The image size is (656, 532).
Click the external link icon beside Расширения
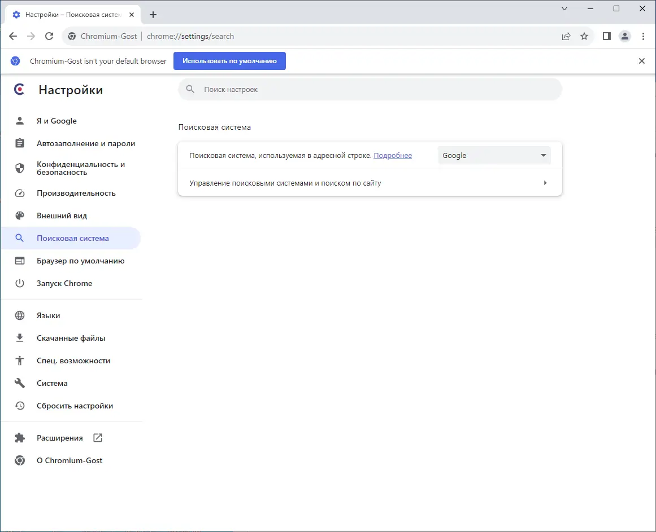pyautogui.click(x=98, y=438)
